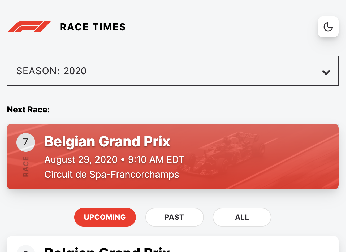
Task: Select the UPCOMING filter tab
Action: pos(105,217)
